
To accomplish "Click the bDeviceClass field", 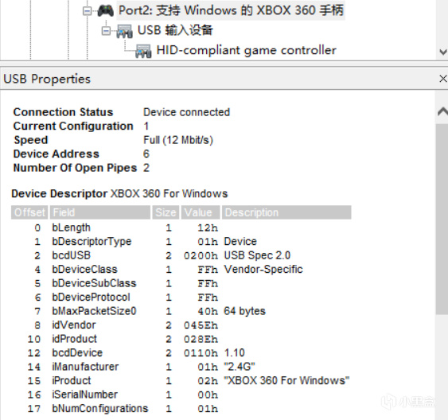I will click(84, 270).
